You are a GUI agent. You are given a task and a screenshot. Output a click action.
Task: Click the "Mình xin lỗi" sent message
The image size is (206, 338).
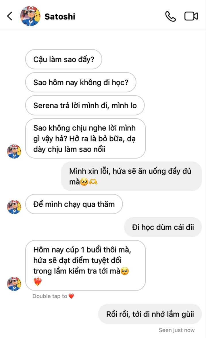coord(131,176)
